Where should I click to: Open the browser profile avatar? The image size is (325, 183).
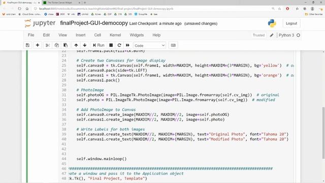point(312,9)
